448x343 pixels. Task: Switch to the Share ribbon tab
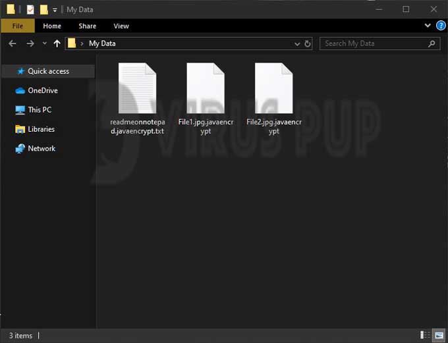pos(88,26)
